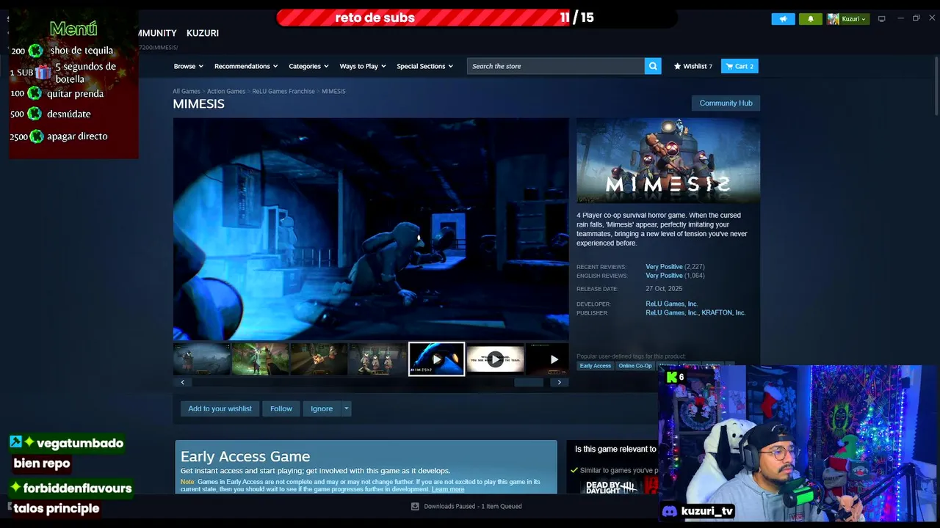Open the Early Access Learn more link
The image size is (940, 528).
(x=448, y=489)
